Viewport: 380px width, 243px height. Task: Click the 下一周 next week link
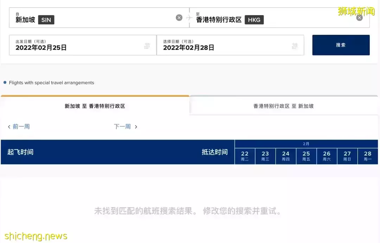pyautogui.click(x=122, y=127)
